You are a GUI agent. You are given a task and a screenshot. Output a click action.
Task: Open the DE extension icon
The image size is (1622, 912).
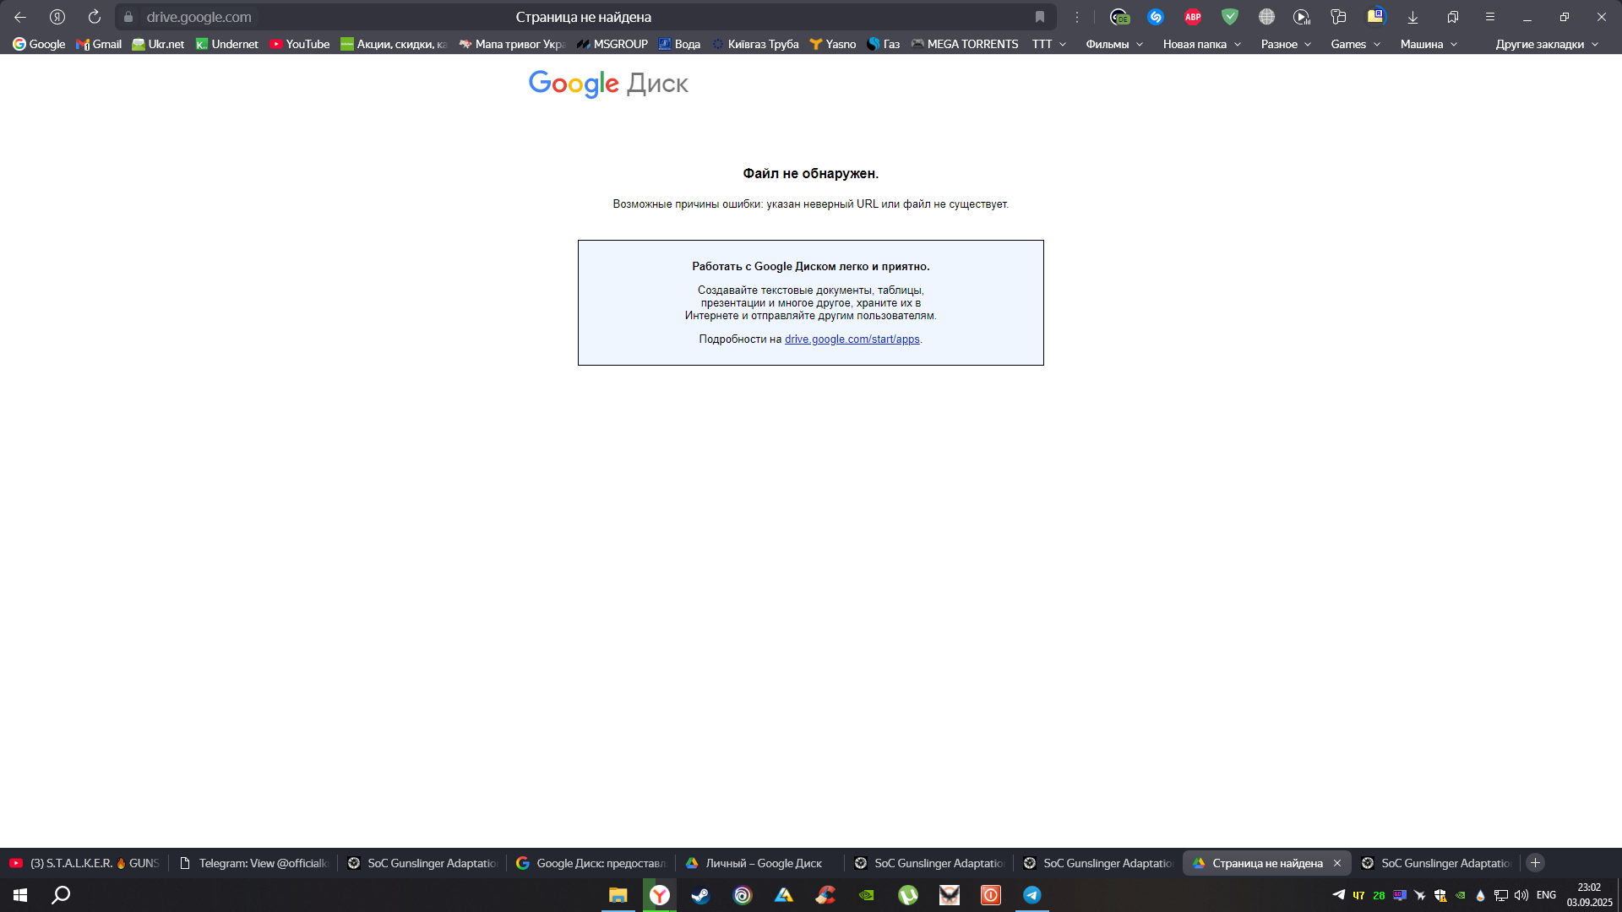click(1119, 17)
